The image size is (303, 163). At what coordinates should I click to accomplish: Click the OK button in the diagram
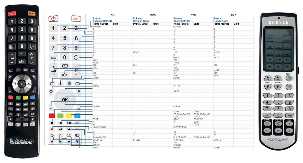pos(65,100)
